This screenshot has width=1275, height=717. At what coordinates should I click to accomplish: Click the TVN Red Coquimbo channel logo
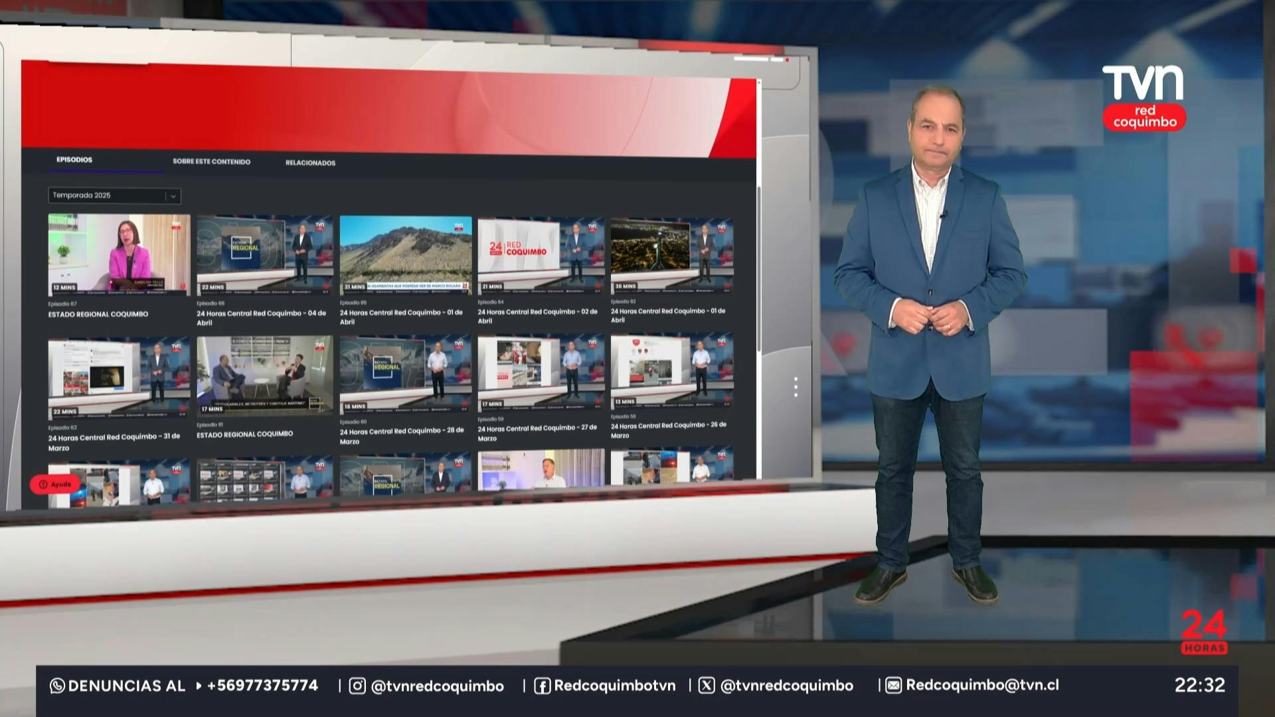[1144, 97]
